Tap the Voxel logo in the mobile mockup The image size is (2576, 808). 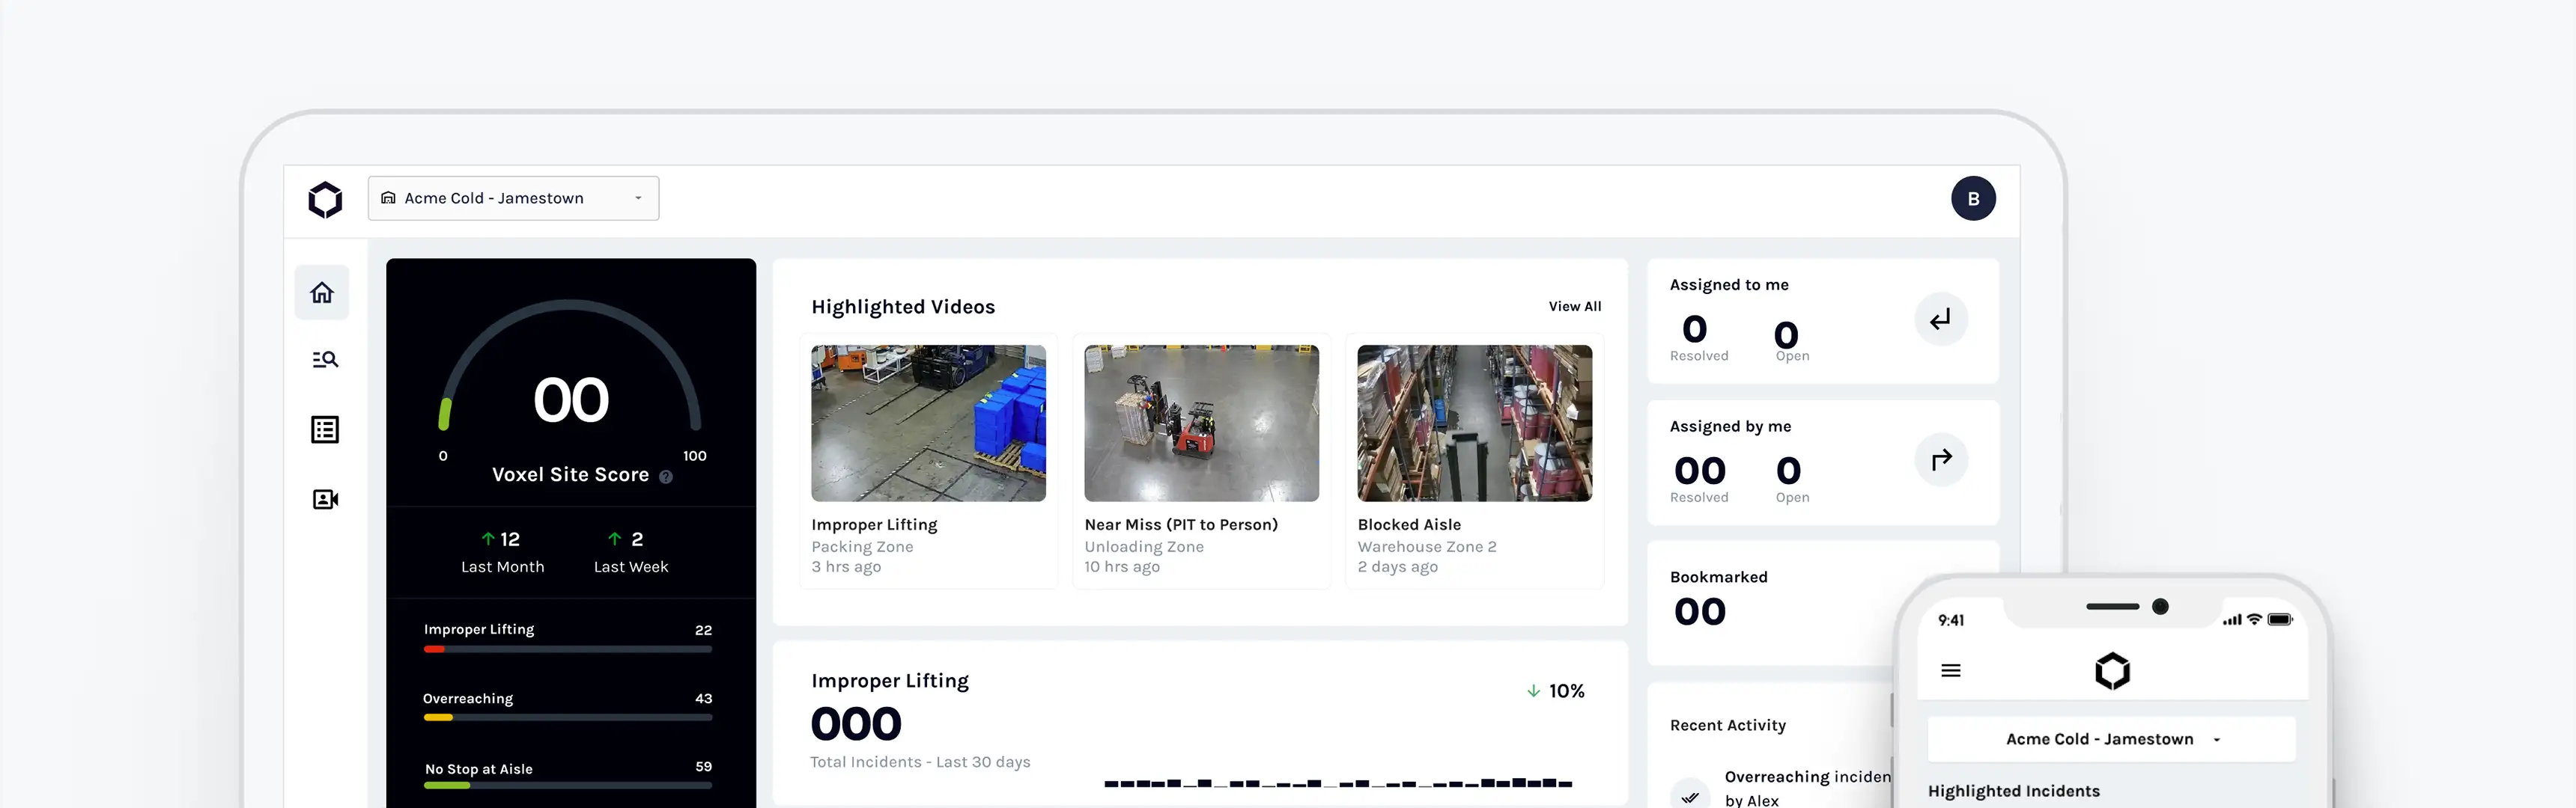click(2112, 670)
